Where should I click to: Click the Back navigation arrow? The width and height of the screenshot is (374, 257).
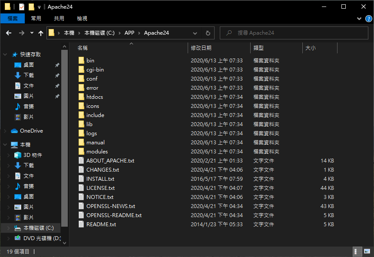click(x=9, y=33)
